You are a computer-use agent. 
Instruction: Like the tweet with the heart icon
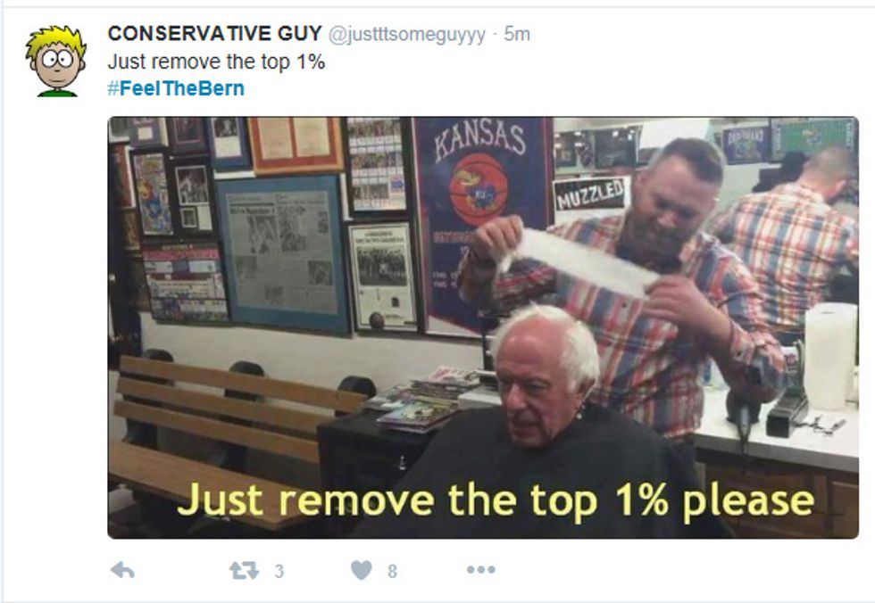pos(361,570)
